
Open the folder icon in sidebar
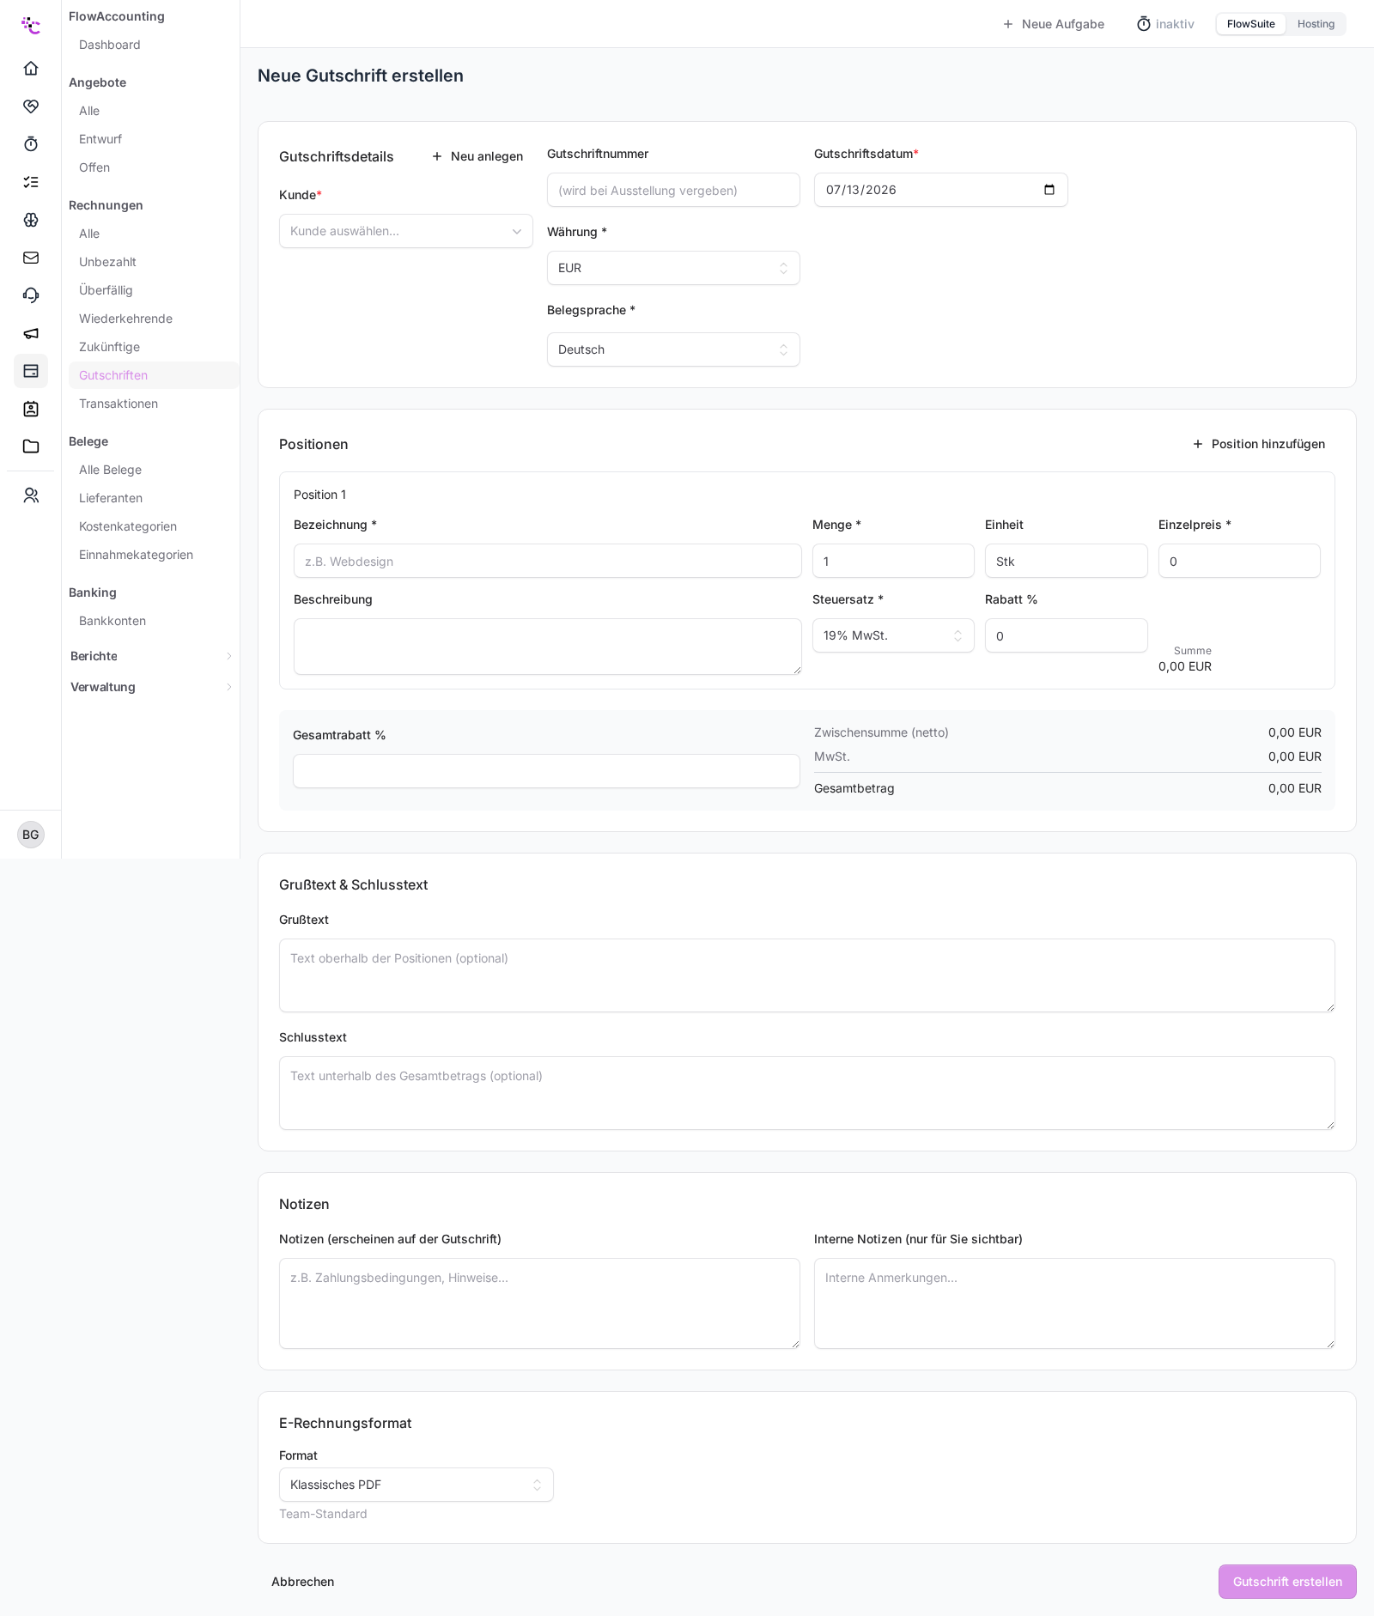[x=31, y=446]
